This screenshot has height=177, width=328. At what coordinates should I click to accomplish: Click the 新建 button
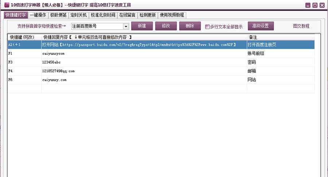(142, 26)
